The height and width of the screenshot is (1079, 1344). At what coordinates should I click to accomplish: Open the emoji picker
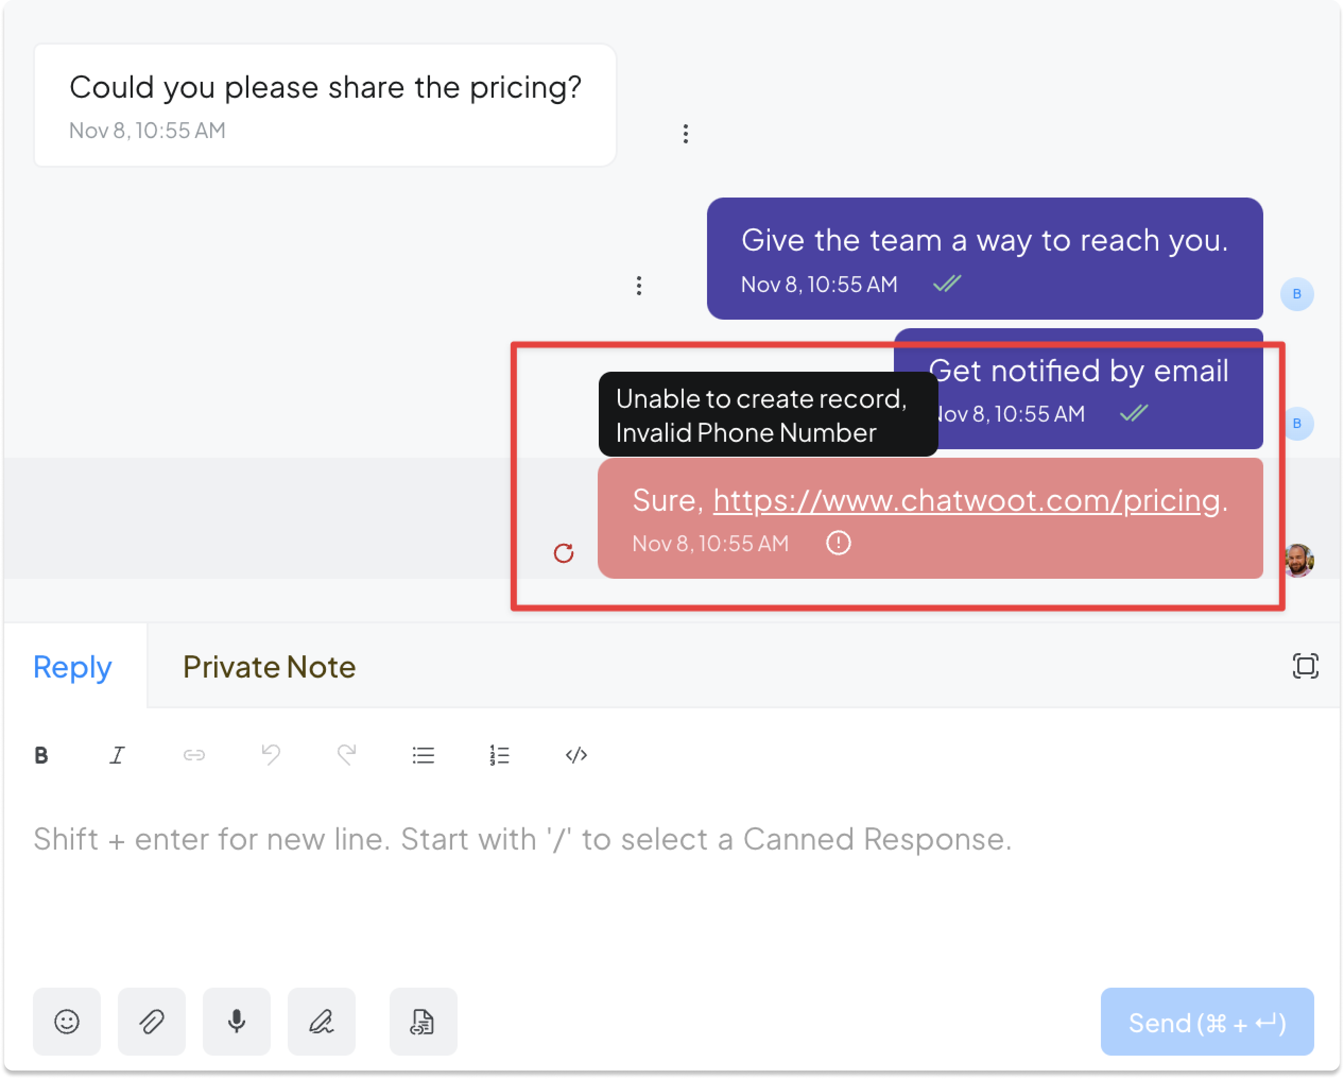pos(67,1022)
